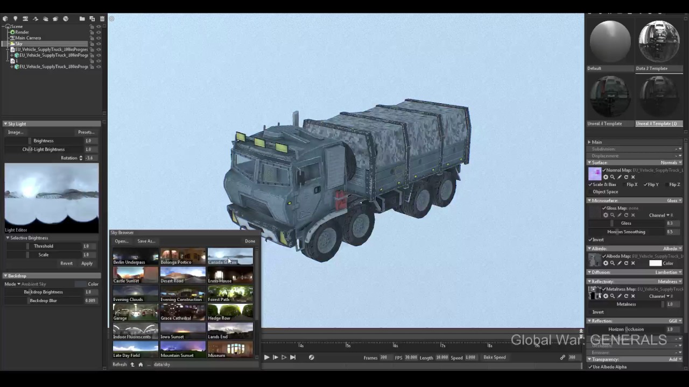Enable Object Space checkbox

pyautogui.click(x=590, y=192)
